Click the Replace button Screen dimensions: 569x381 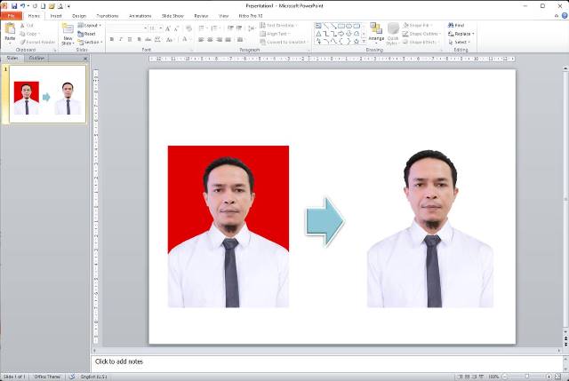(x=461, y=34)
